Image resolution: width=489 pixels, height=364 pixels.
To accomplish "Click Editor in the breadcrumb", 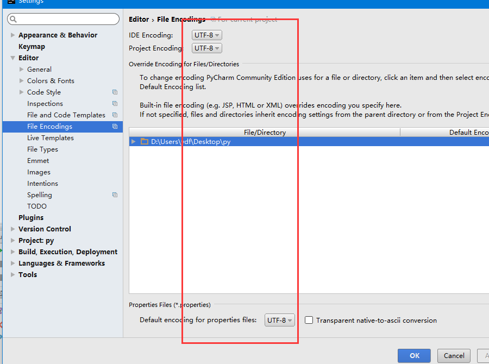I will point(139,20).
